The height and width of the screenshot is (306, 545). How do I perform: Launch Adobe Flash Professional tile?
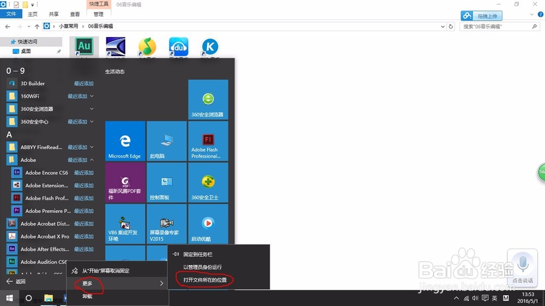208,141
